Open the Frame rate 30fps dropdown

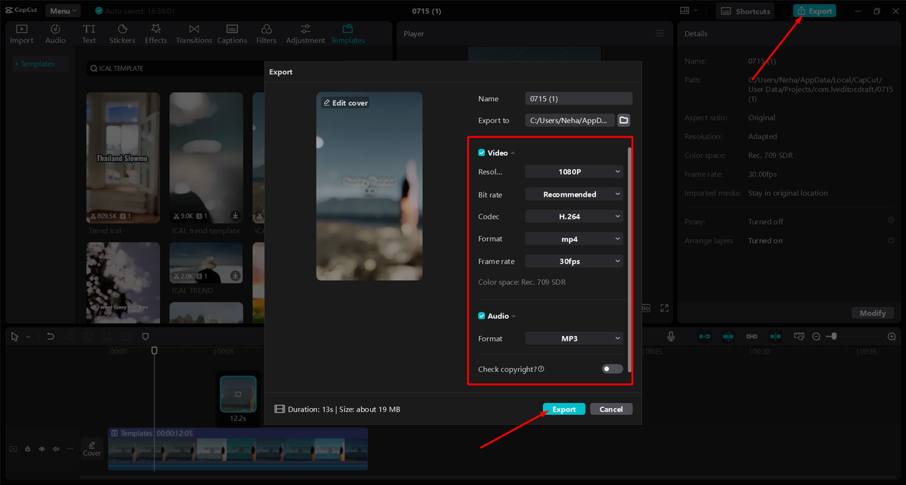click(x=574, y=261)
